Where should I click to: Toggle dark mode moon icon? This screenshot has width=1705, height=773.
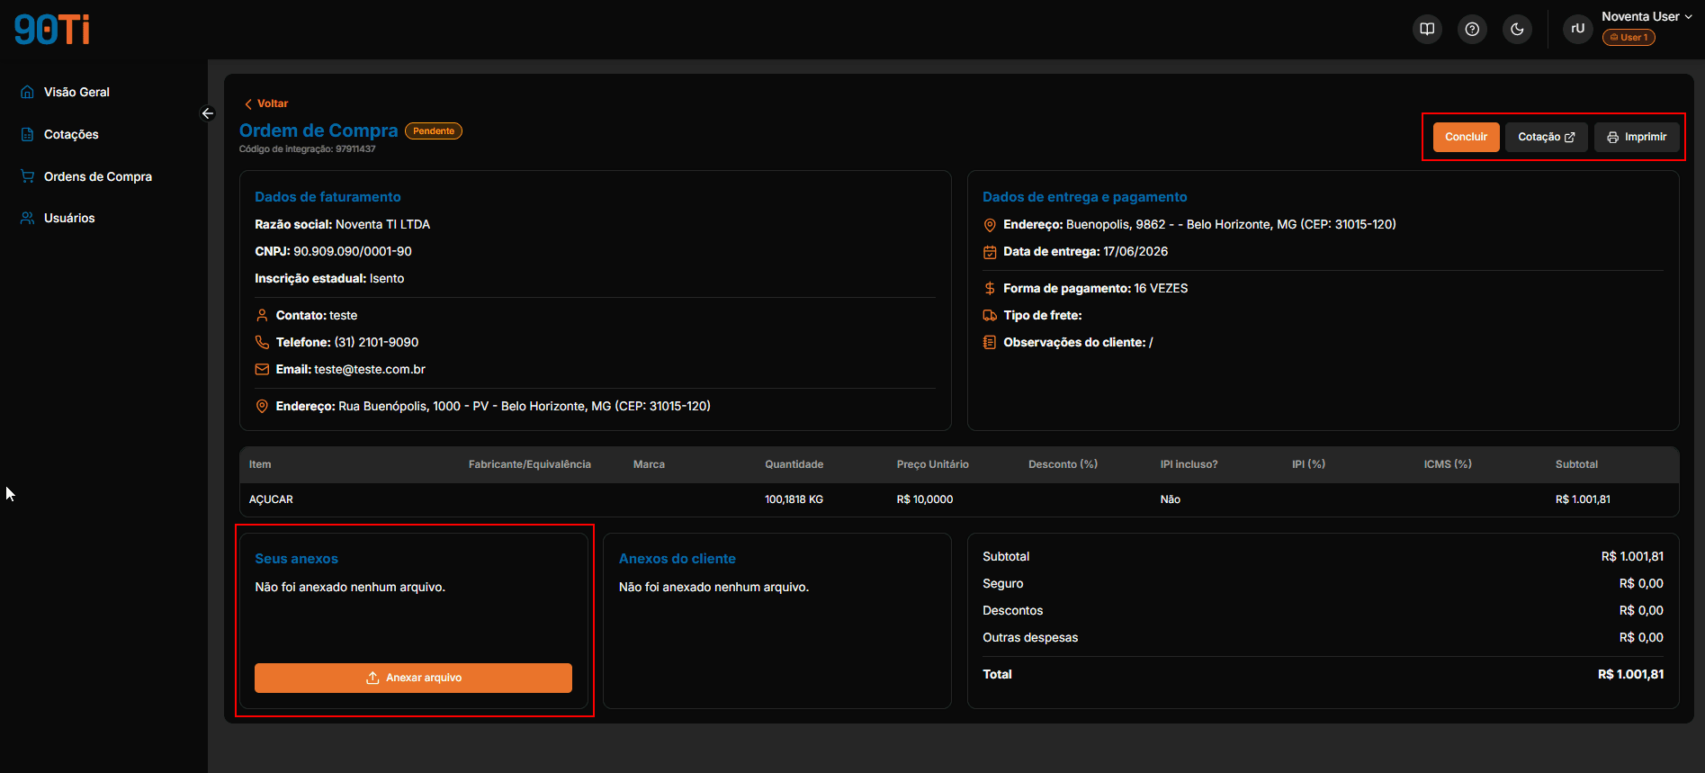click(1517, 29)
